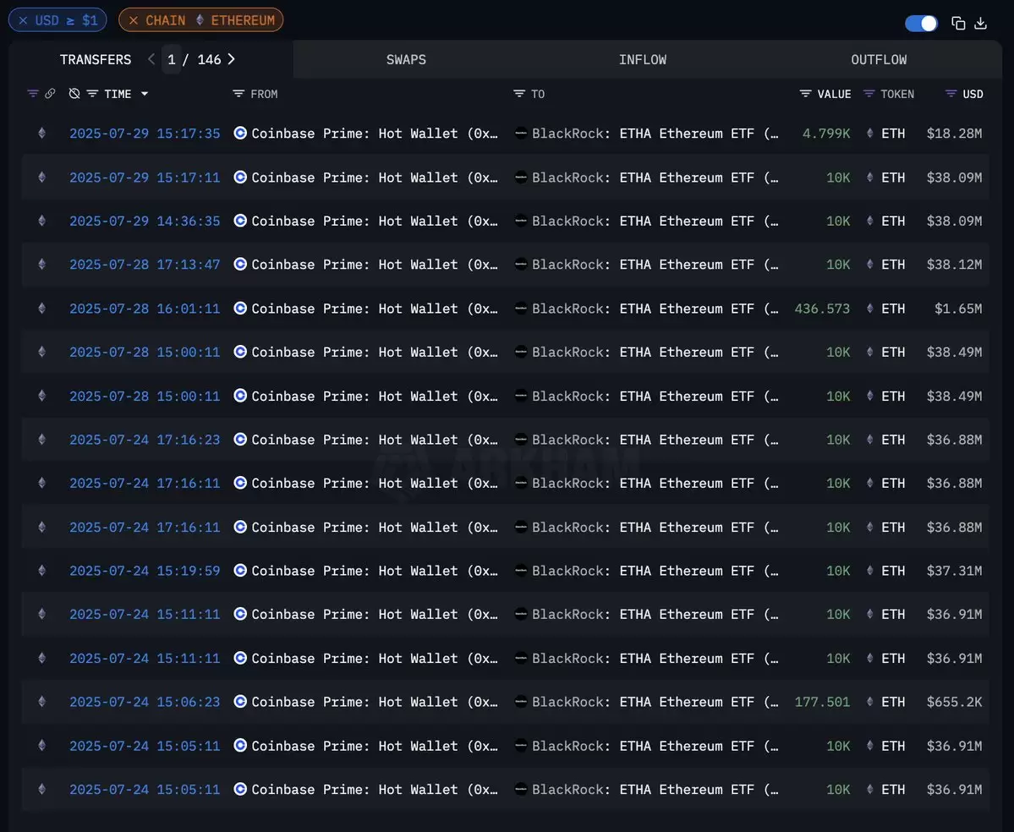Click 10K value in 17:13:47 row
Image resolution: width=1014 pixels, height=832 pixels.
[838, 265]
